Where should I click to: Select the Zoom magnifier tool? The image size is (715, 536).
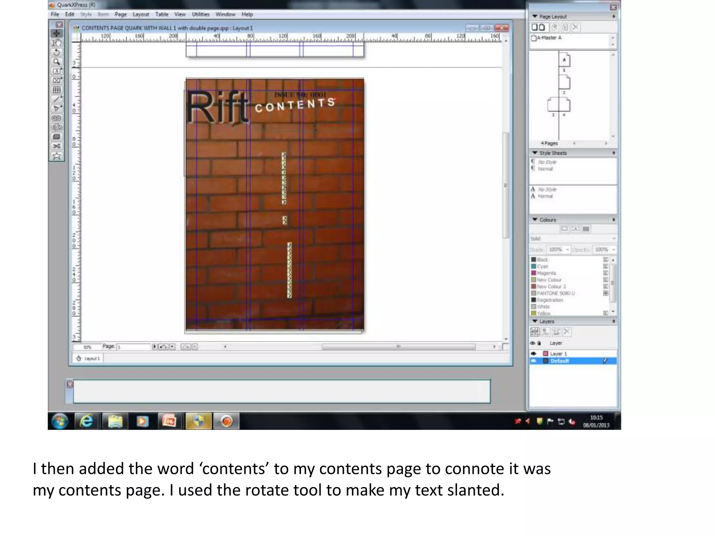(x=57, y=62)
